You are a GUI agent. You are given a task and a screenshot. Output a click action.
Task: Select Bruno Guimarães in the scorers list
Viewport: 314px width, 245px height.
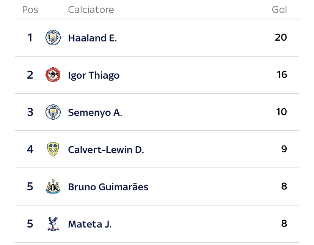pos(108,187)
